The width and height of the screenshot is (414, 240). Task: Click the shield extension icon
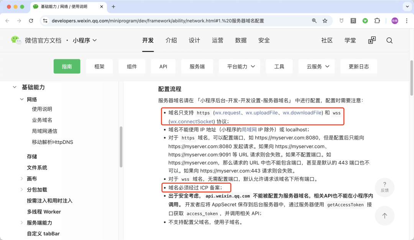pos(342,21)
